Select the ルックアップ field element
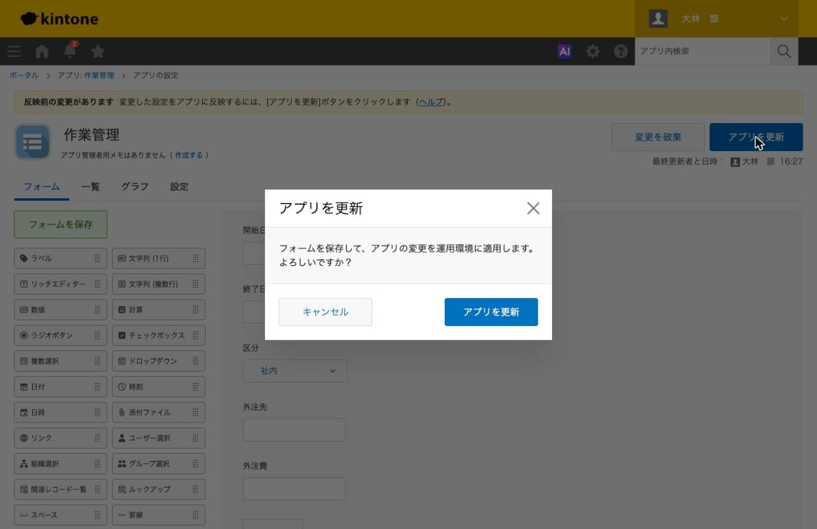The height and width of the screenshot is (529, 817). (x=158, y=489)
